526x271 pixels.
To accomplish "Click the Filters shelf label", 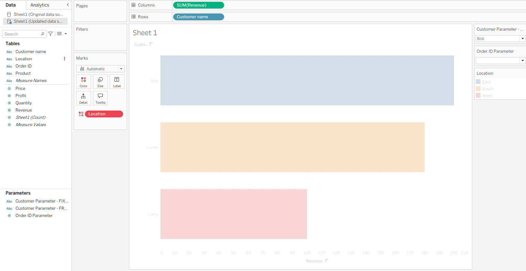I will [82, 29].
